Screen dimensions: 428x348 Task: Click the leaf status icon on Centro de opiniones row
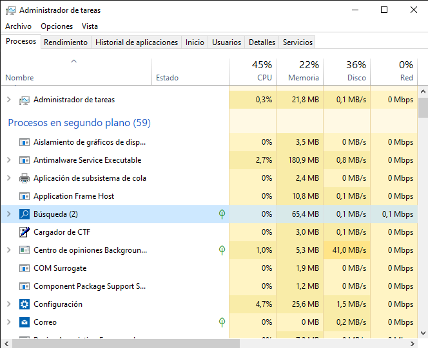point(222,250)
